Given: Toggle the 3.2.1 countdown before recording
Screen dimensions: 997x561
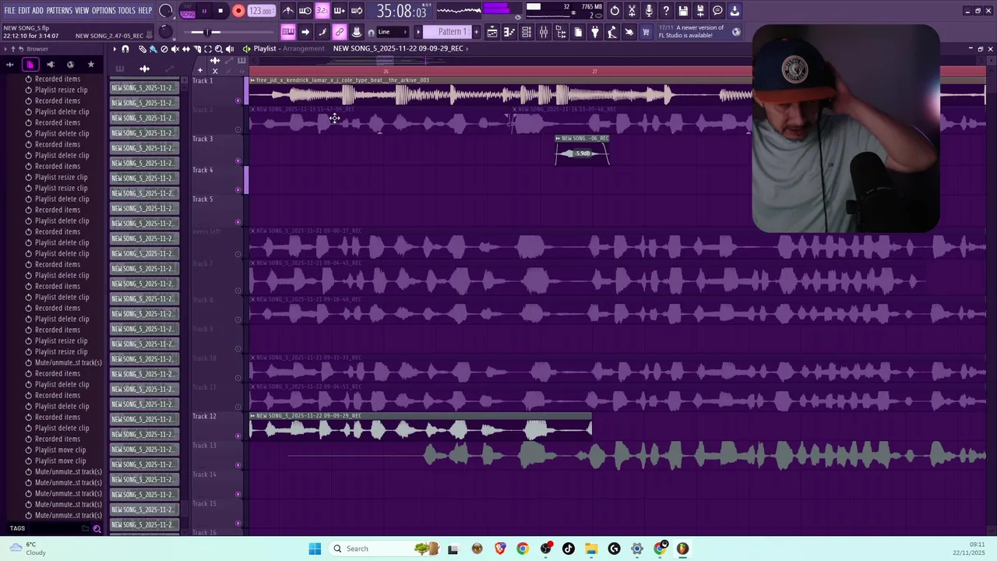Looking at the screenshot, I should point(322,10).
